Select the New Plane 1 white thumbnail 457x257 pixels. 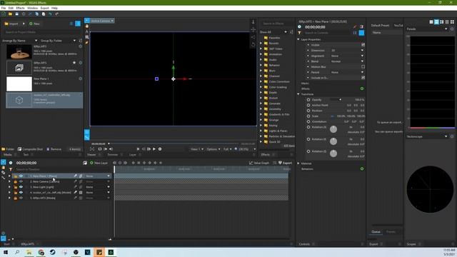19,84
